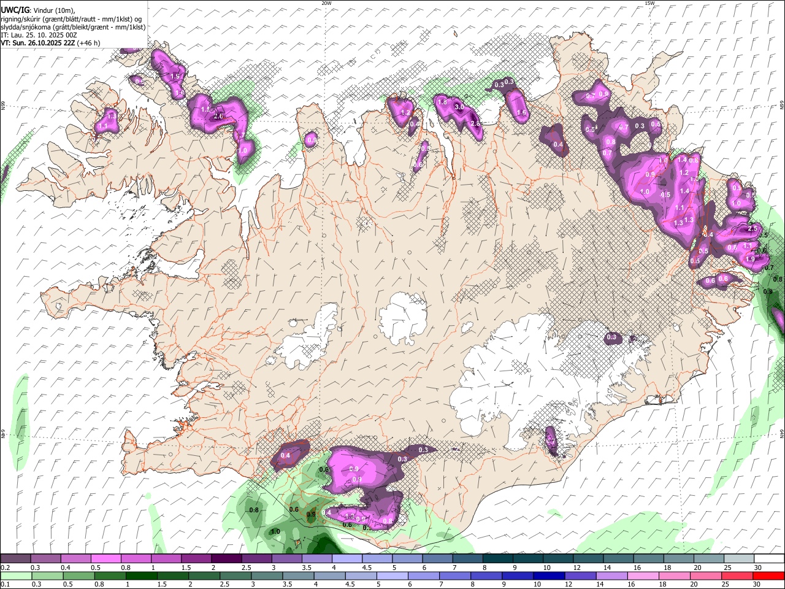Viewport: 785px width, 589px height.
Task: Click the 20–25 grey-teal upper legend swatch
Action: click(x=708, y=559)
